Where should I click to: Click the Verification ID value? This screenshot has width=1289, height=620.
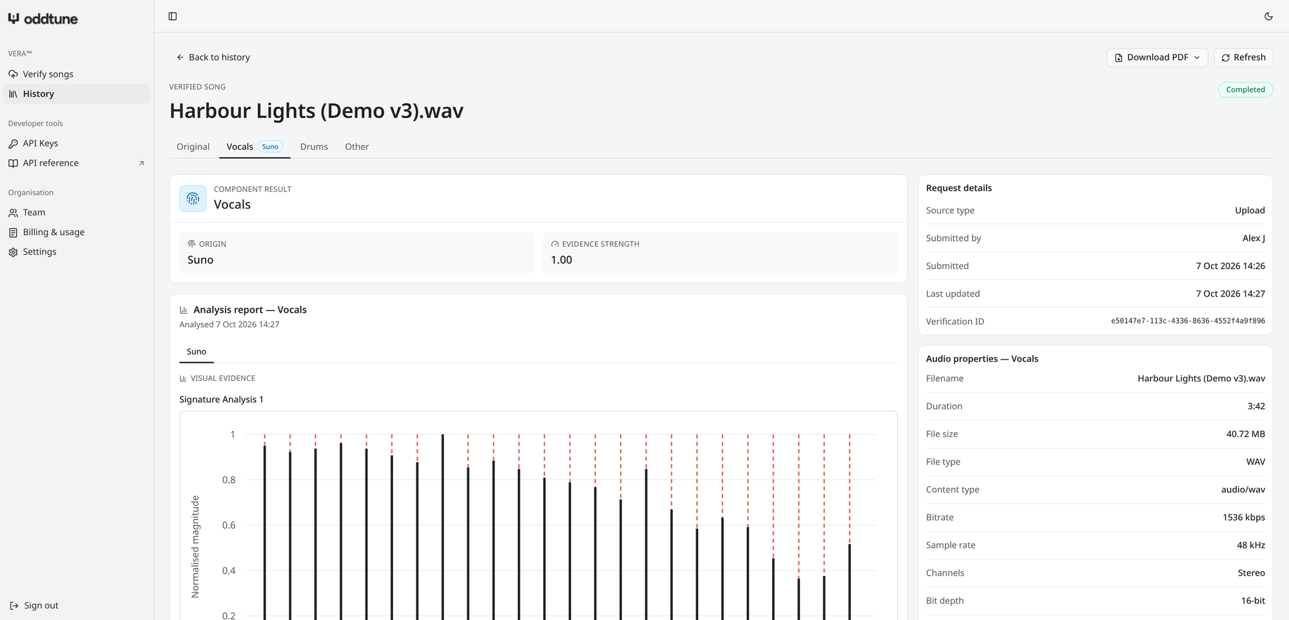click(x=1188, y=321)
